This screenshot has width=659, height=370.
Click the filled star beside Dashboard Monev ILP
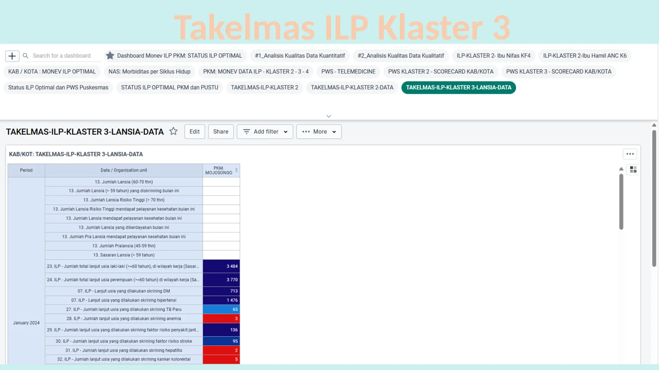pyautogui.click(x=110, y=56)
